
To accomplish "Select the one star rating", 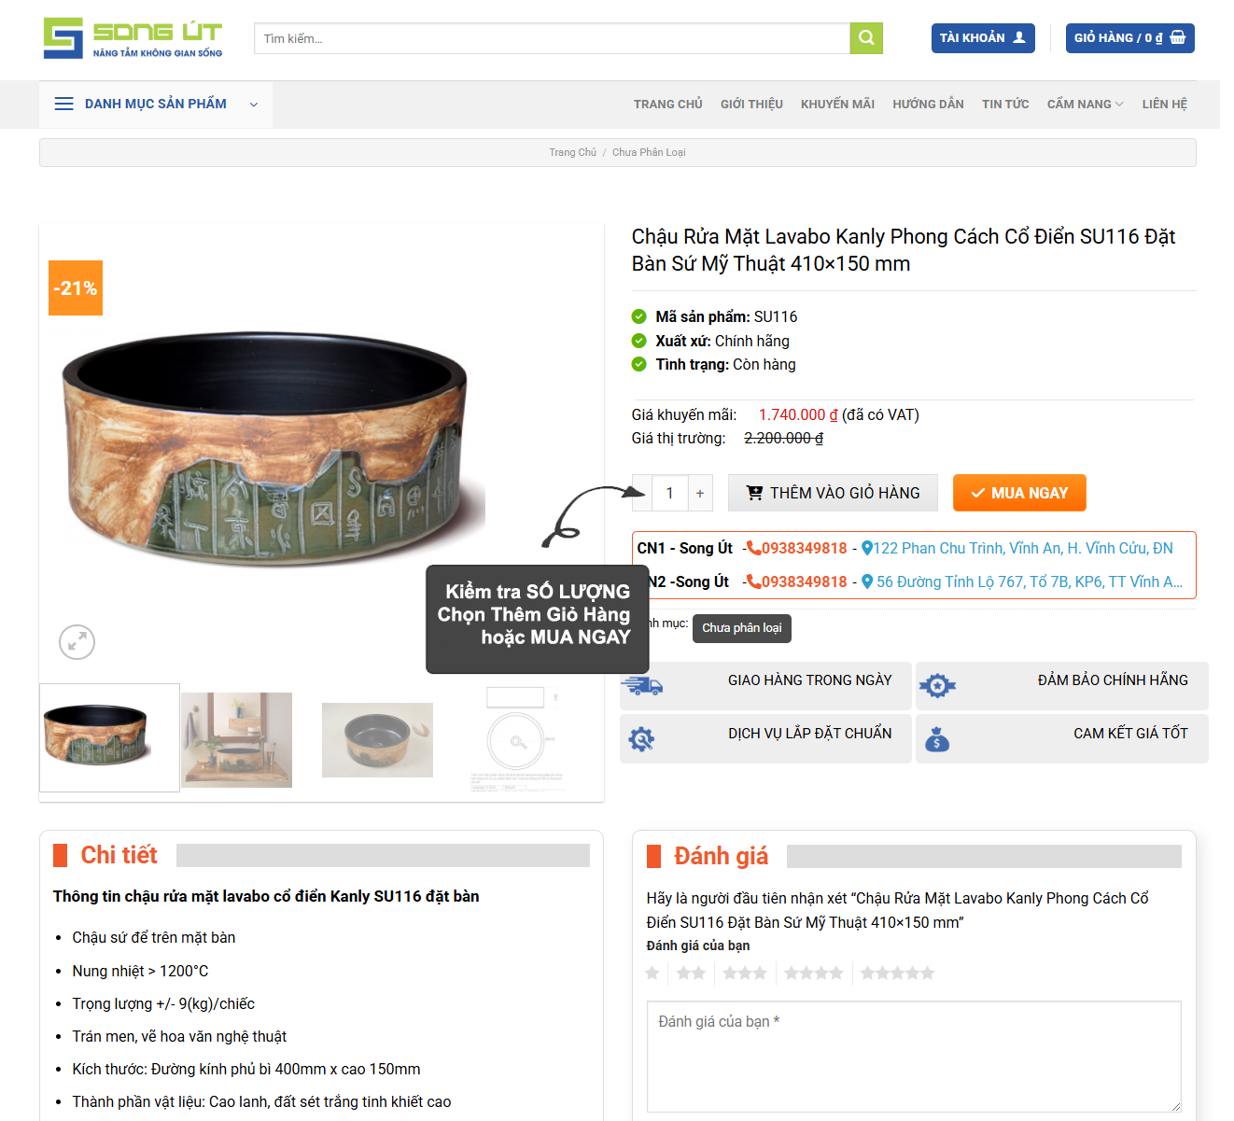I will pyautogui.click(x=652, y=974).
